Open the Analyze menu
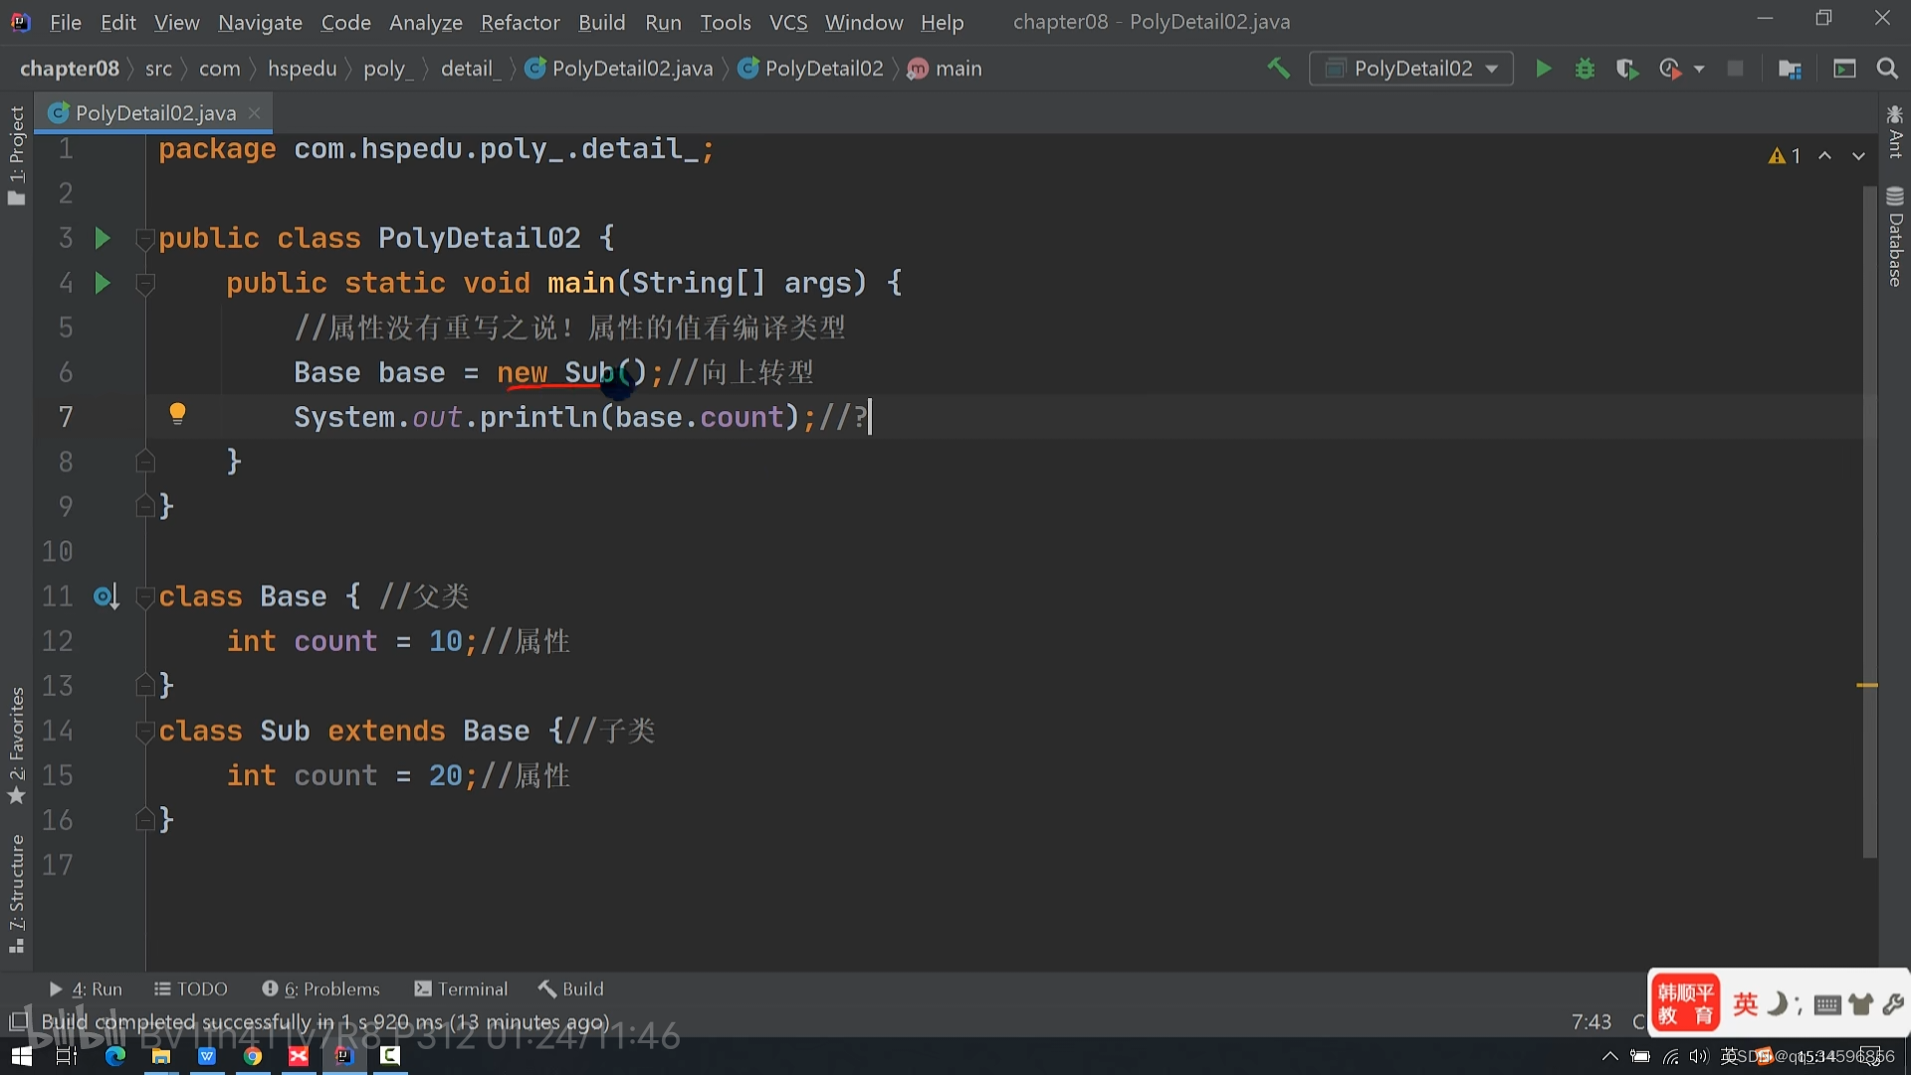1911x1075 pixels. click(425, 22)
